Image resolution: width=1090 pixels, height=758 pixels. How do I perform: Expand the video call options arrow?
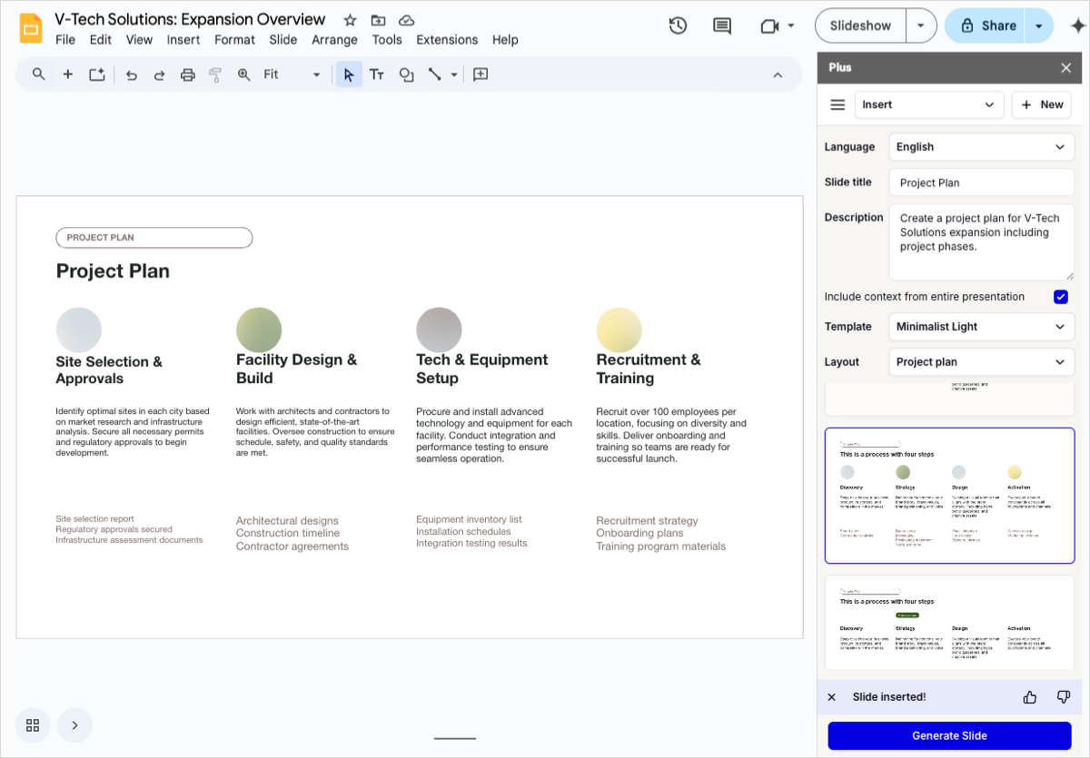pos(791,26)
